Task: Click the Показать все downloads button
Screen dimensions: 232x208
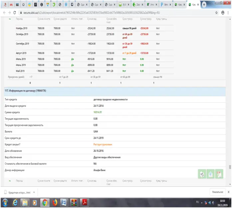Action: (x=217, y=192)
